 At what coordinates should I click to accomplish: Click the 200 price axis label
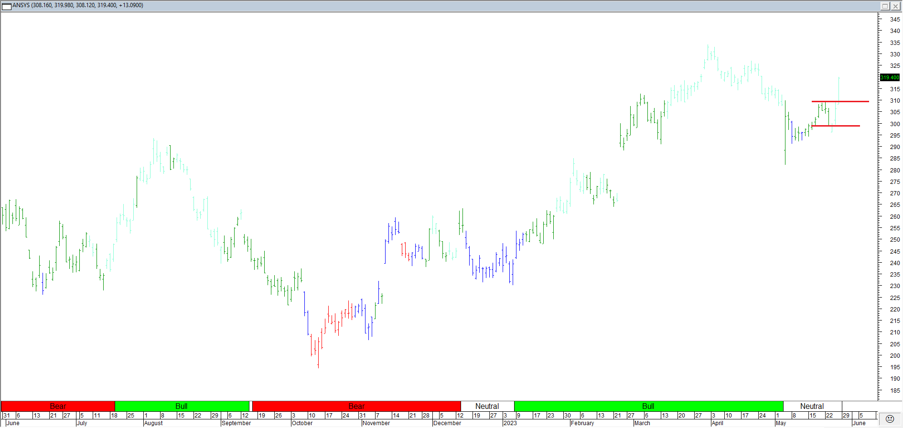pyautogui.click(x=895, y=356)
